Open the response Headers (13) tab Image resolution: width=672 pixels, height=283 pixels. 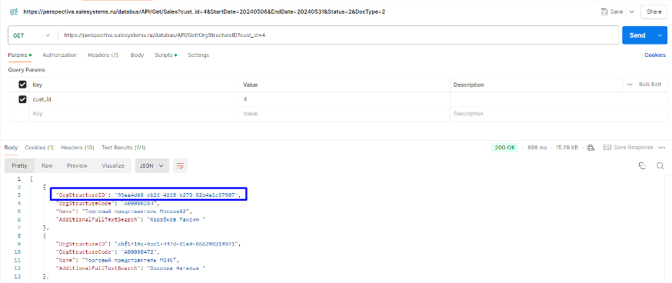point(78,148)
